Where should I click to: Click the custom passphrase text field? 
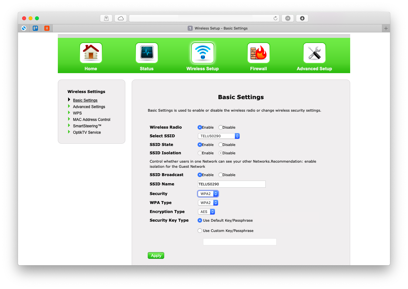point(240,242)
